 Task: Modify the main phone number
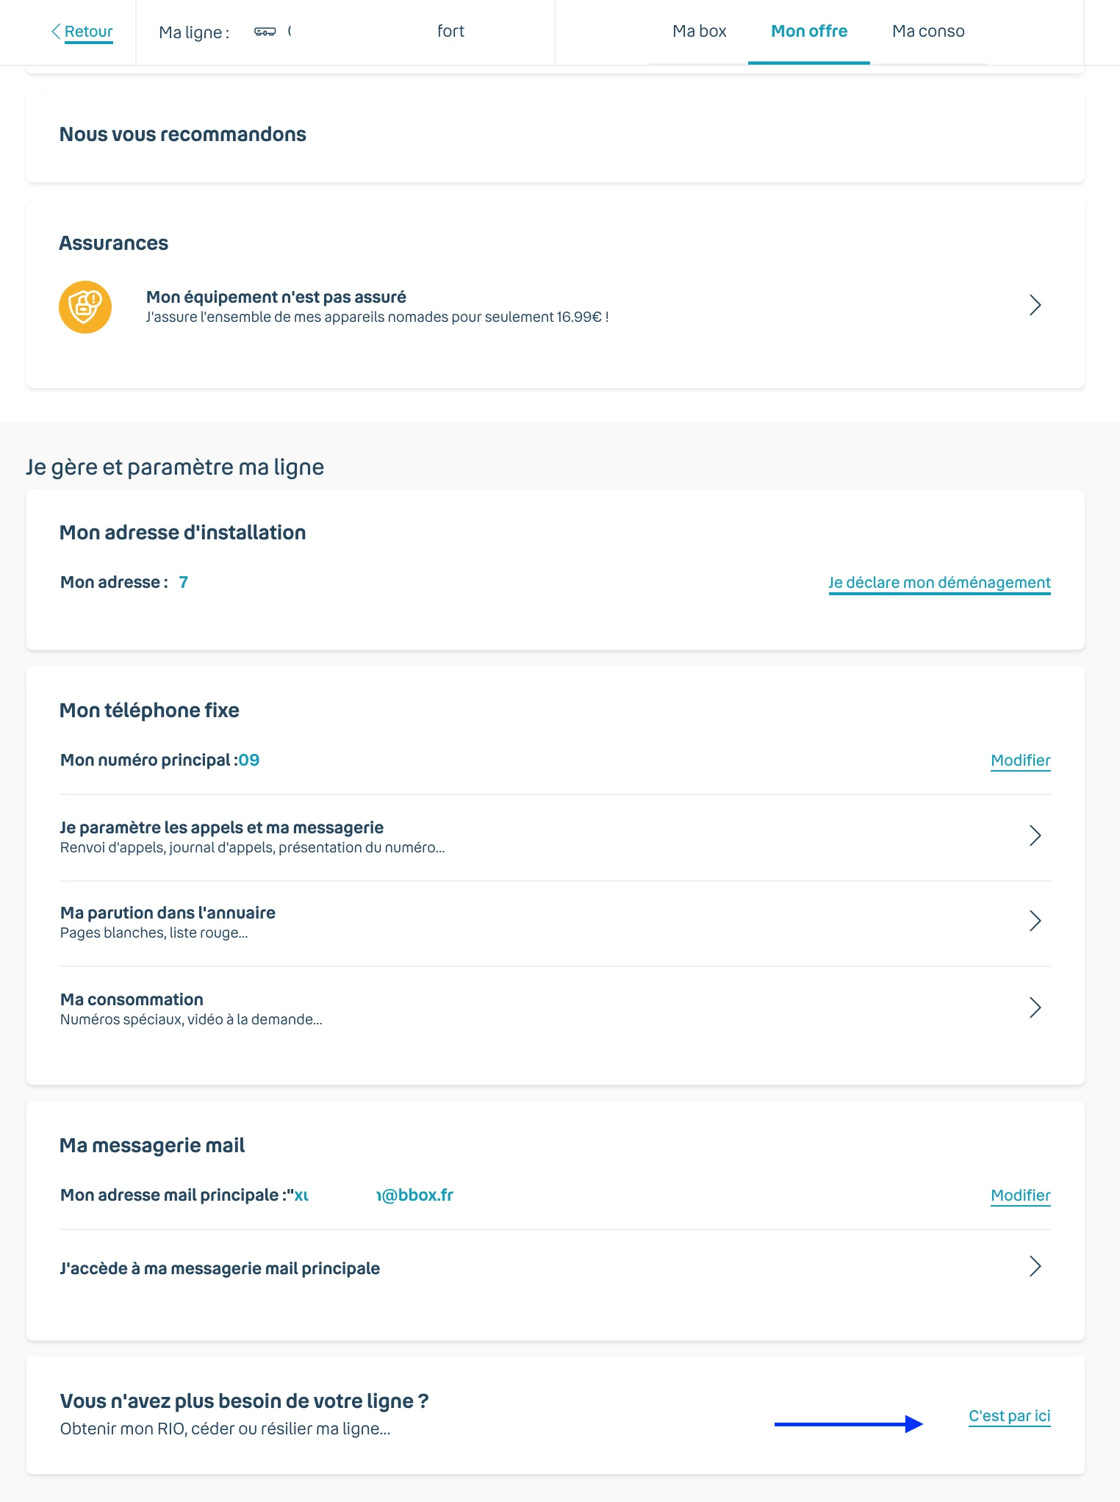(1020, 761)
